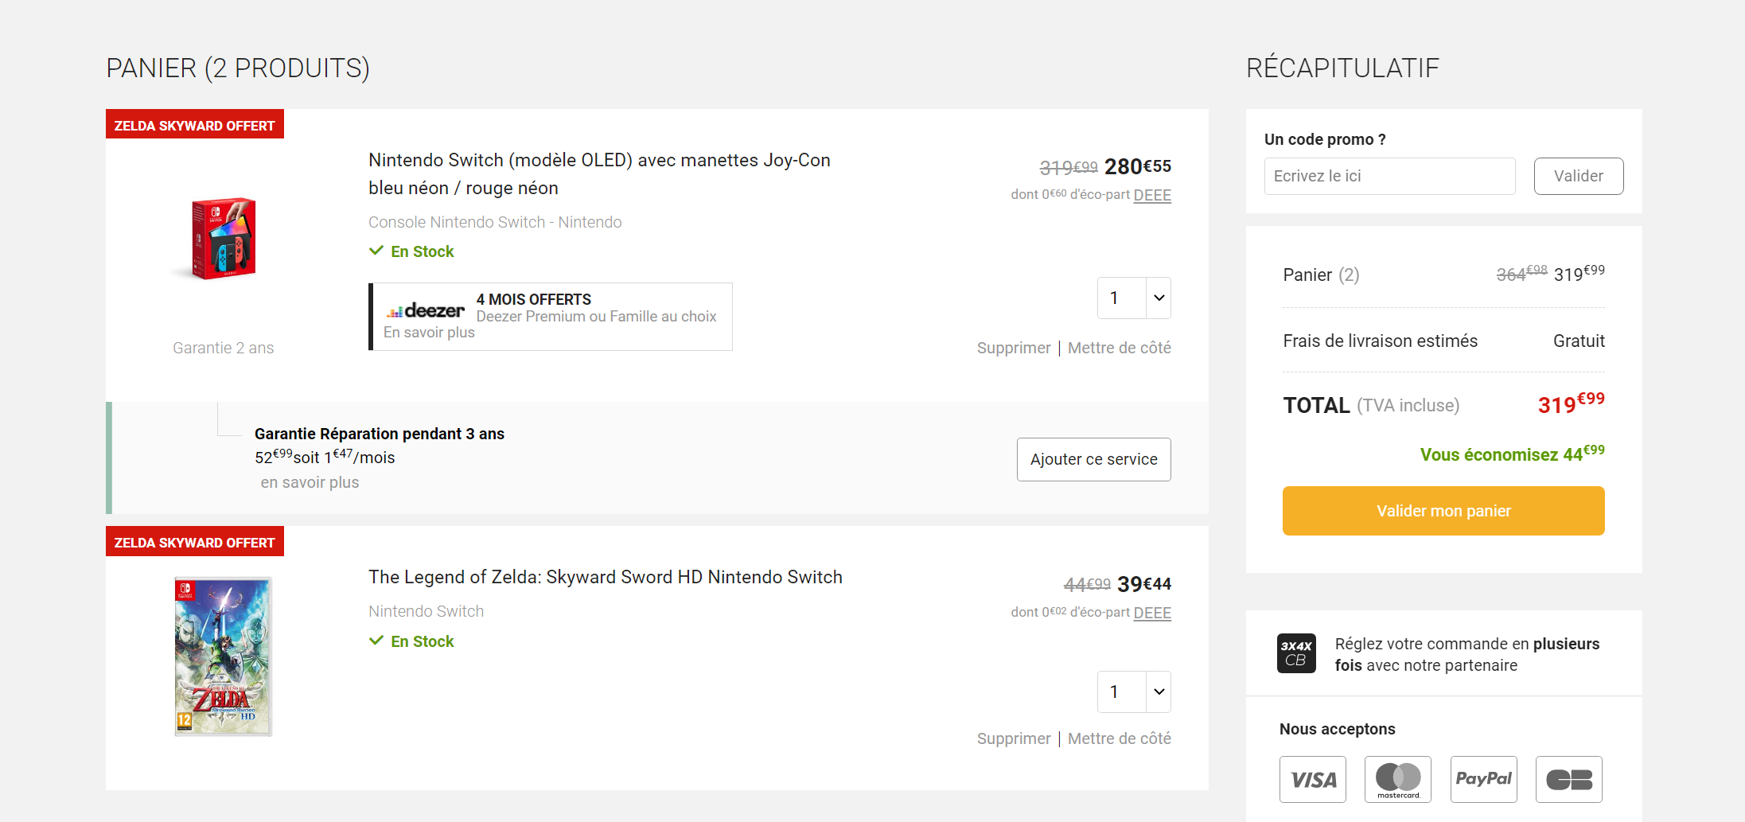This screenshot has height=822, width=1745.
Task: Click 'Nous acceptons' heading
Action: [1337, 729]
